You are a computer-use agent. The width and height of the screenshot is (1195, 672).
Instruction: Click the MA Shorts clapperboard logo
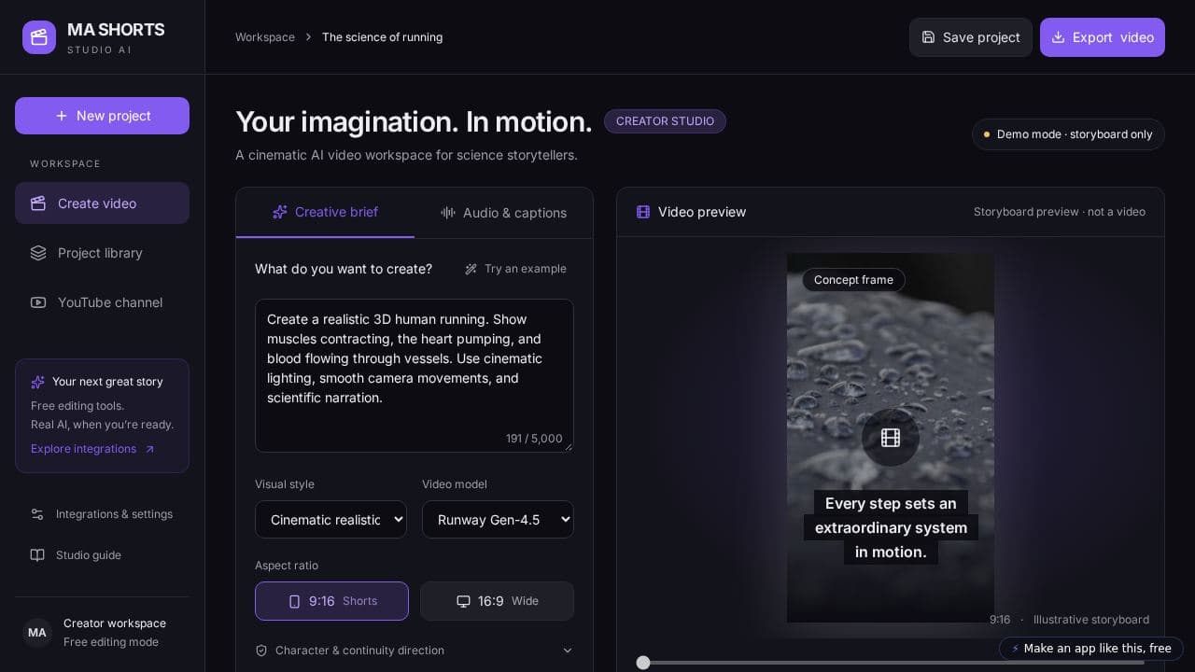[39, 37]
